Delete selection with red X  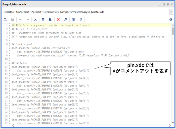(x=58, y=20)
